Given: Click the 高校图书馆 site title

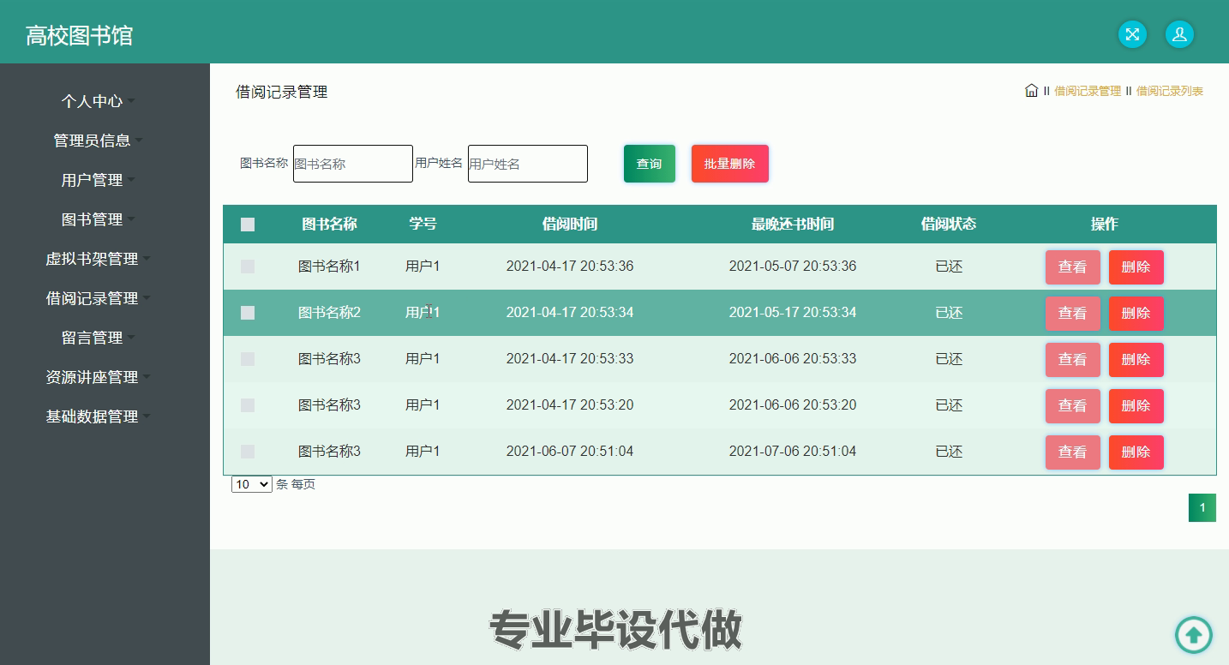Looking at the screenshot, I should (x=79, y=35).
